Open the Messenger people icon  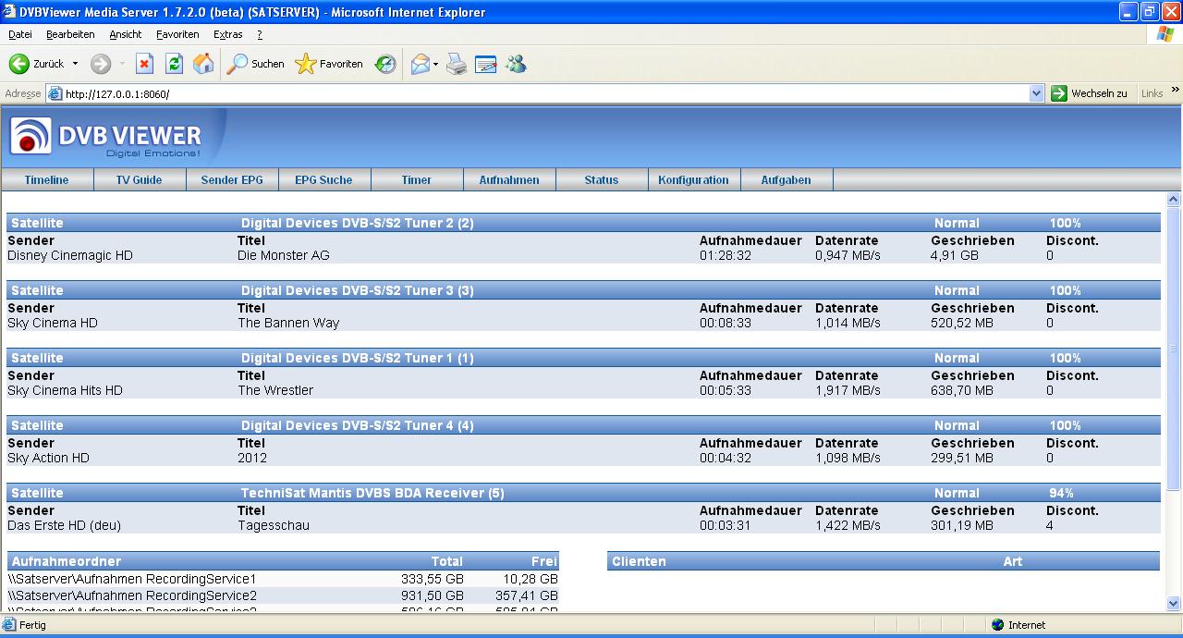(516, 64)
